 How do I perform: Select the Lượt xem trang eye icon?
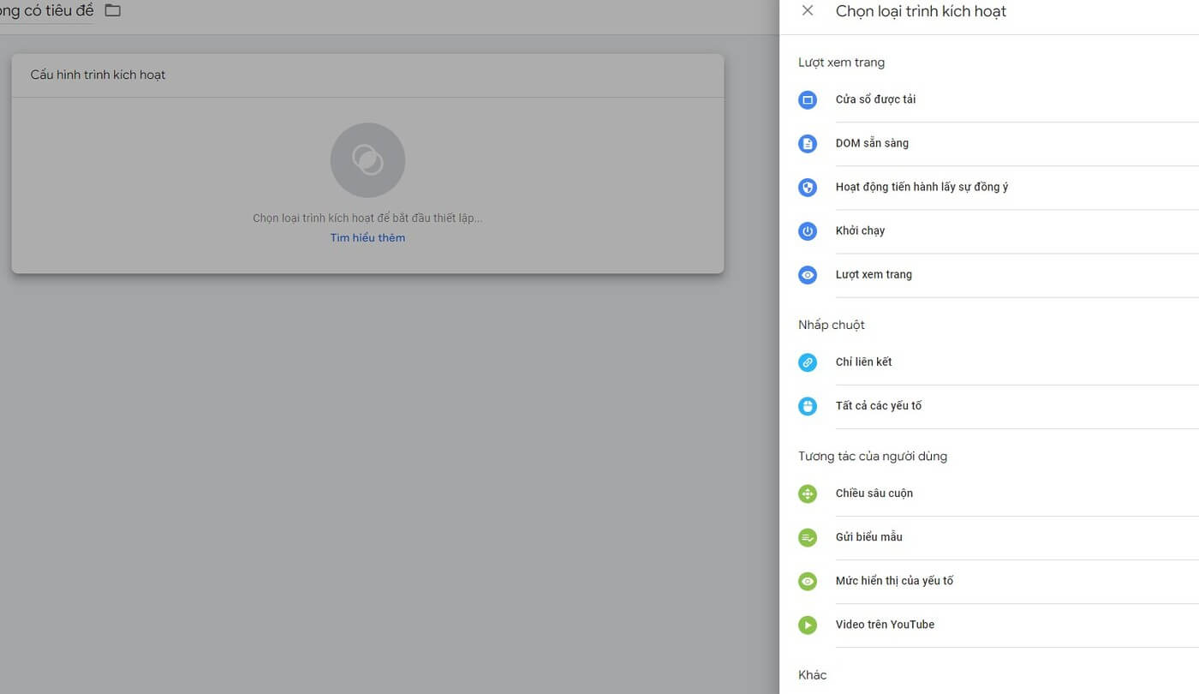(807, 274)
